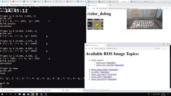
Task: Open the /aruco_map/debug topic link
Action: pos(99,79)
